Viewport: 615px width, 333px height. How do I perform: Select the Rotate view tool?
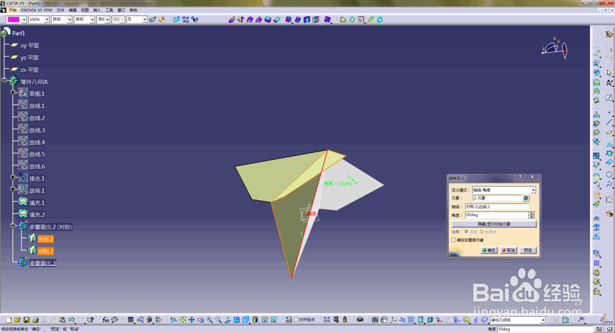pyautogui.click(x=201, y=320)
